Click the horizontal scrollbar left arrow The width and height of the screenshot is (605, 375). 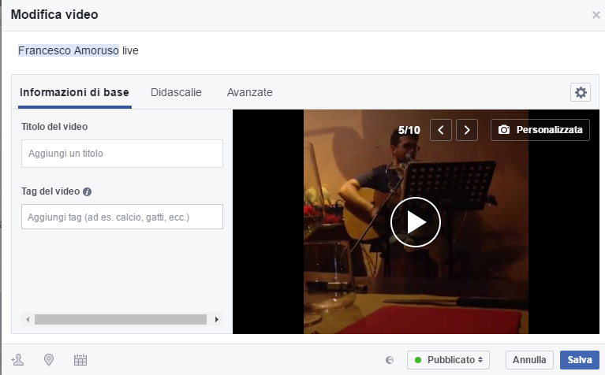pyautogui.click(x=28, y=320)
